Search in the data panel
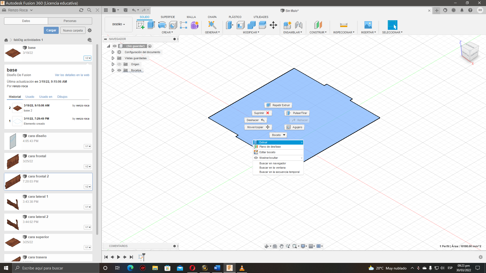This screenshot has height=273, width=486. (x=89, y=10)
